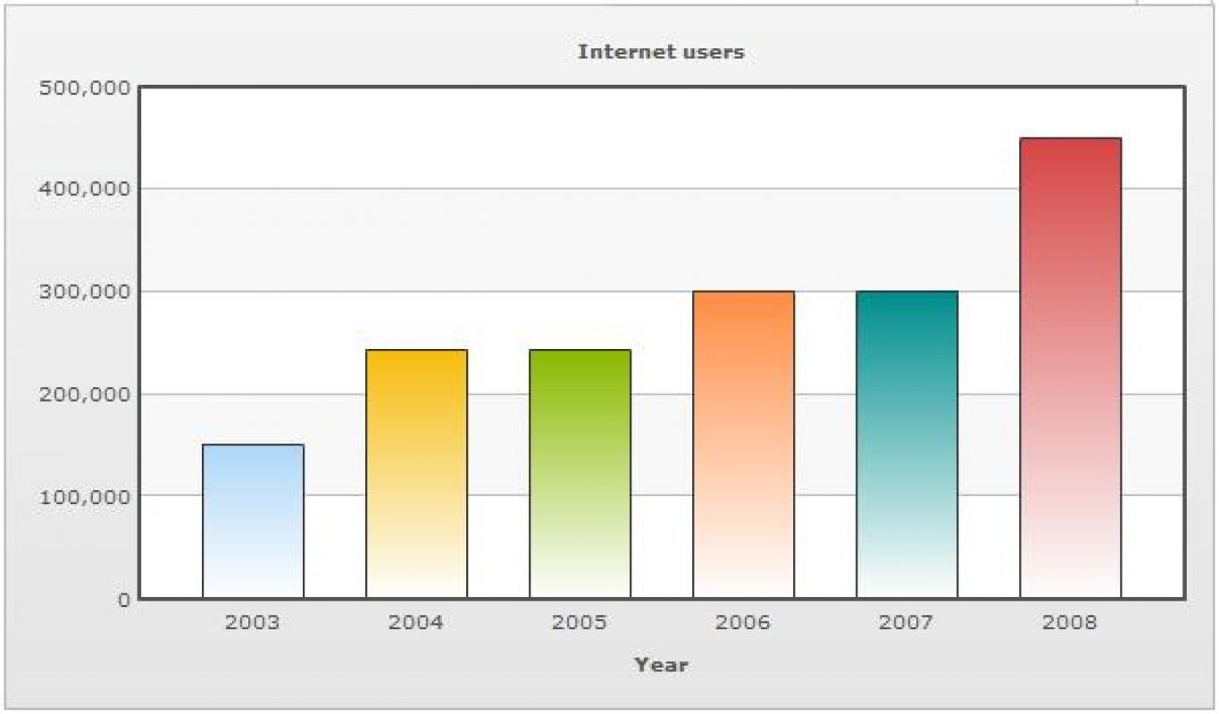Select the red 2008 bar
This screenshot has height=714, width=1219.
point(1071,368)
